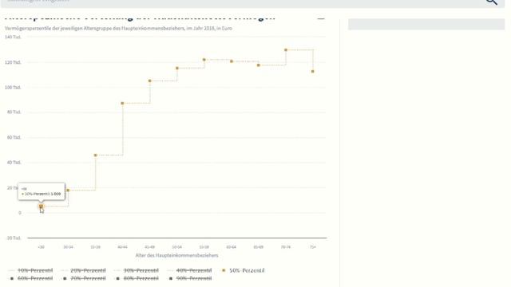
Task: Click the magnifier search icon
Action: click(x=492, y=2)
